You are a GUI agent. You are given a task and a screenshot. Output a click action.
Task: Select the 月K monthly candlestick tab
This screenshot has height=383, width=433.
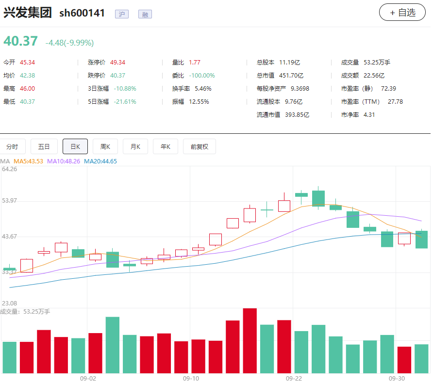(x=135, y=146)
